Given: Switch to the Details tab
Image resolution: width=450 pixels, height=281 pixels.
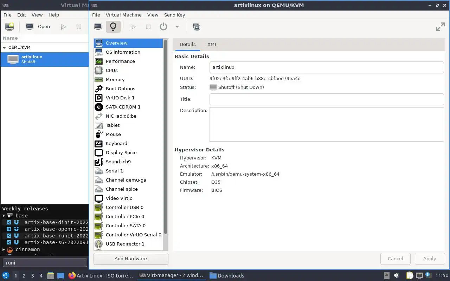Looking at the screenshot, I should (x=187, y=44).
